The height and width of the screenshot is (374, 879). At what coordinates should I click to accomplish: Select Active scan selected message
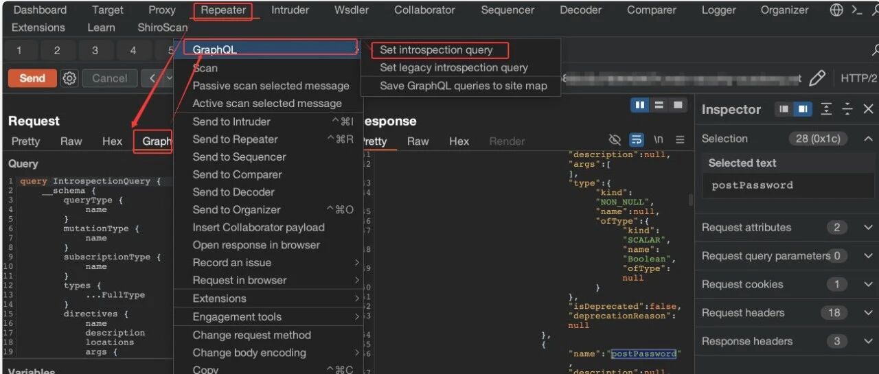(268, 104)
